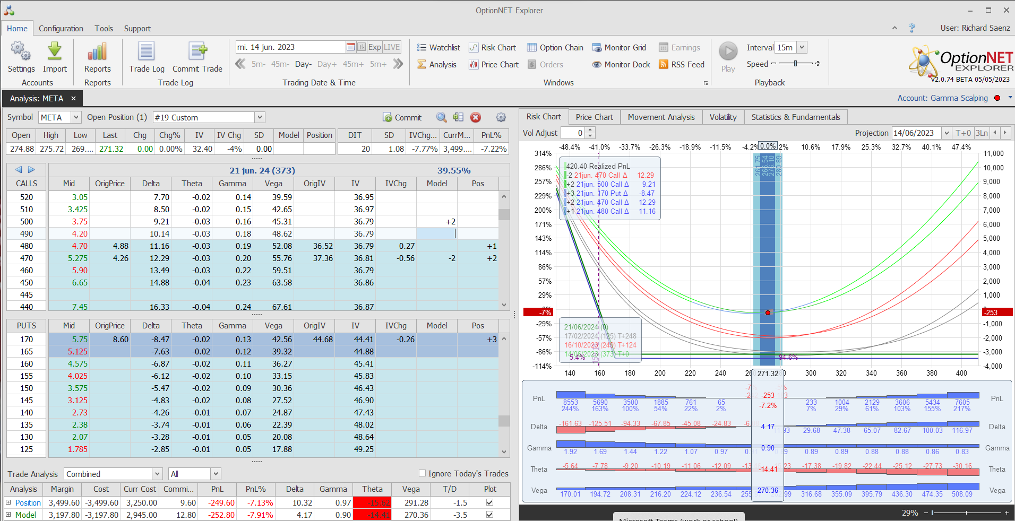Select the 490 call Model cell
Viewport: 1015px width, 521px height.
(x=436, y=233)
